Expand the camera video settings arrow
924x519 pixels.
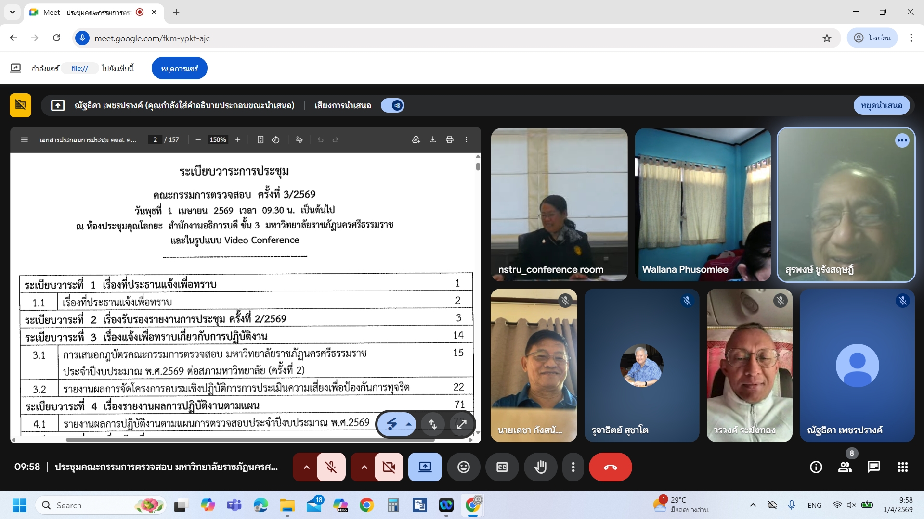click(x=364, y=467)
